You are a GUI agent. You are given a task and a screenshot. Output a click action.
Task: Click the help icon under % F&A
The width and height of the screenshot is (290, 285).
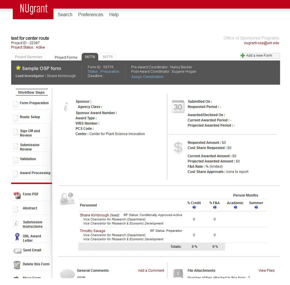215,207
